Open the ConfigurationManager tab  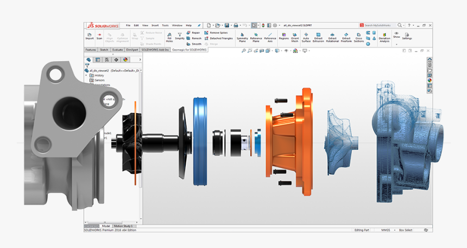pyautogui.click(x=107, y=60)
